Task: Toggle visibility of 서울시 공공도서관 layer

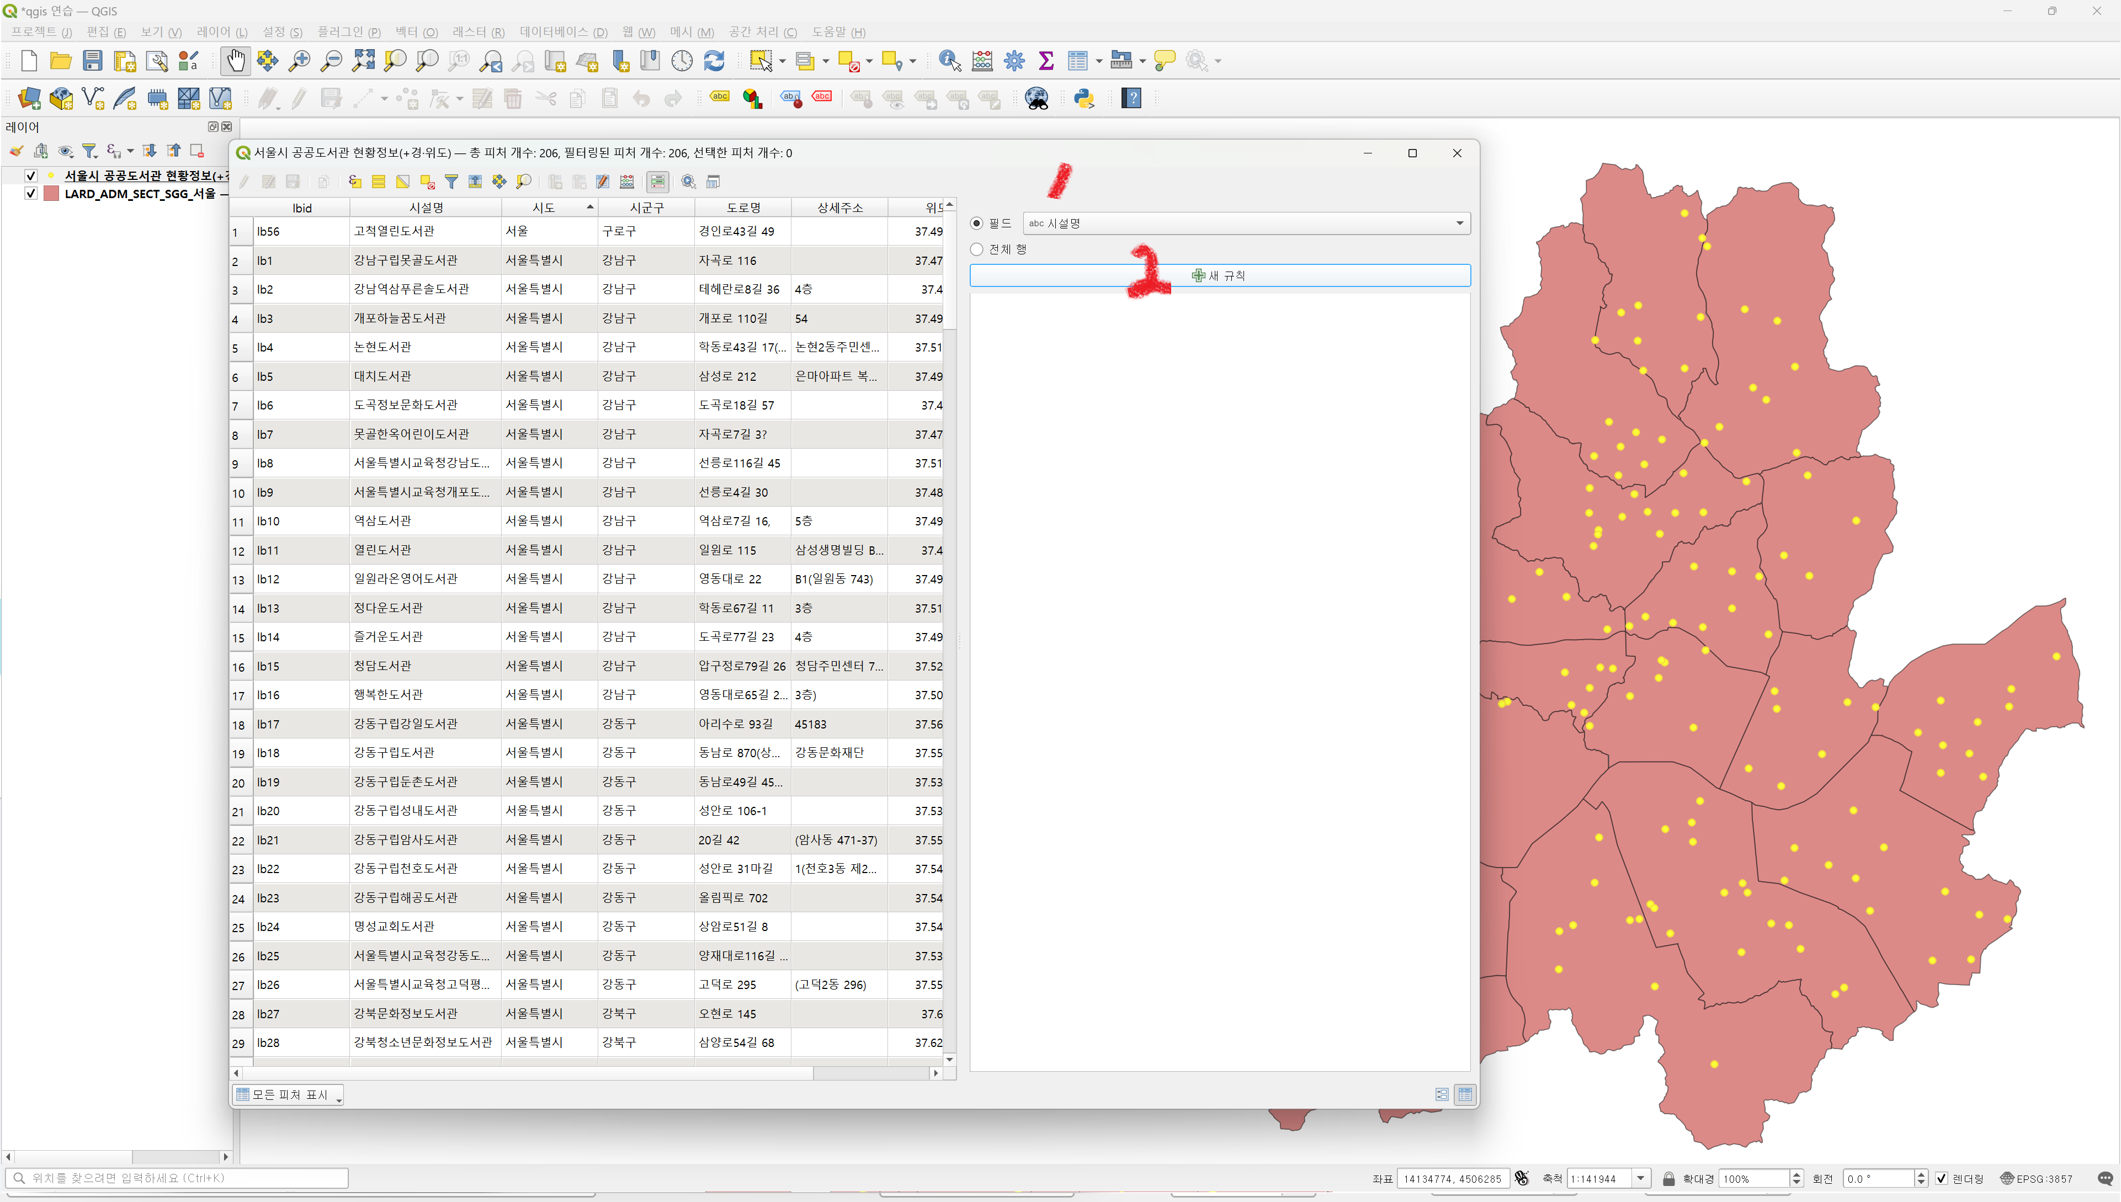Action: pos(30,175)
